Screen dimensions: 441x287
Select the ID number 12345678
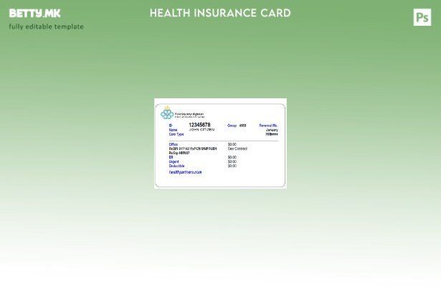click(x=199, y=125)
